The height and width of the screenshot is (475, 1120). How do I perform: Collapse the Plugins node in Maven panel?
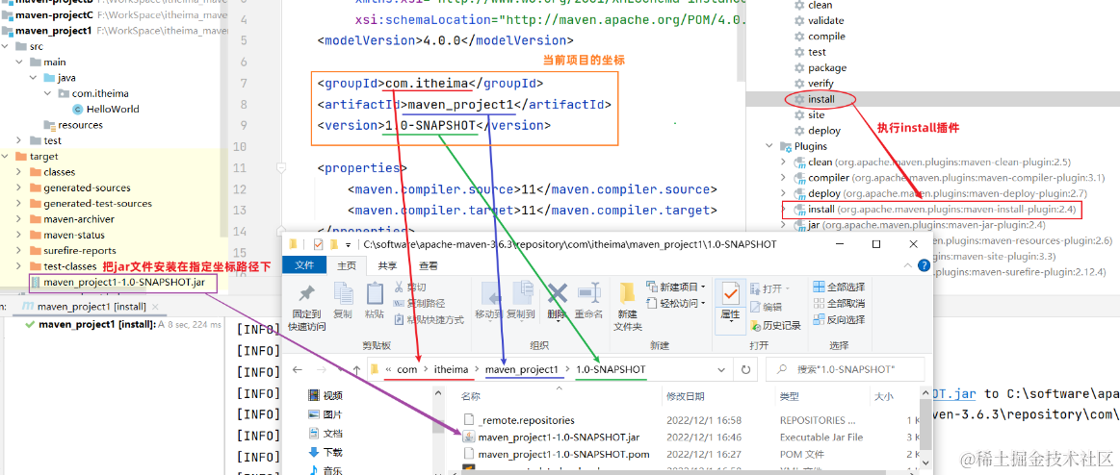769,146
